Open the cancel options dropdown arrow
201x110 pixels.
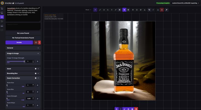coord(39,42)
